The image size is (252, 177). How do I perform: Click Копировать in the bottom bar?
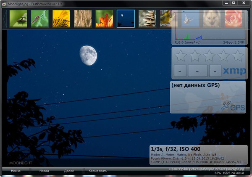[x=97, y=171]
